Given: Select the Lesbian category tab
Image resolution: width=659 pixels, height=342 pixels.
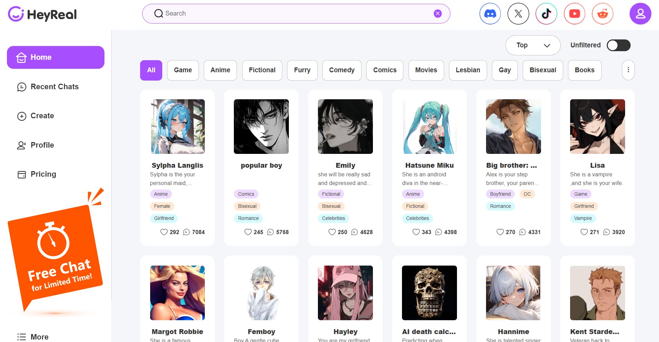Looking at the screenshot, I should (x=468, y=70).
